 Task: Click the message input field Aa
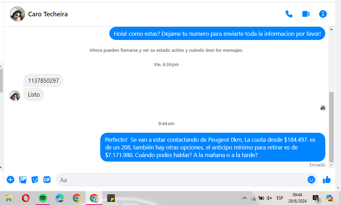181,180
